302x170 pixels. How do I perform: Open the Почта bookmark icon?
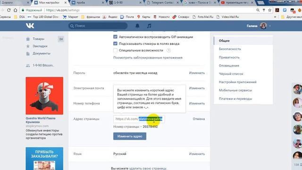(122, 17)
